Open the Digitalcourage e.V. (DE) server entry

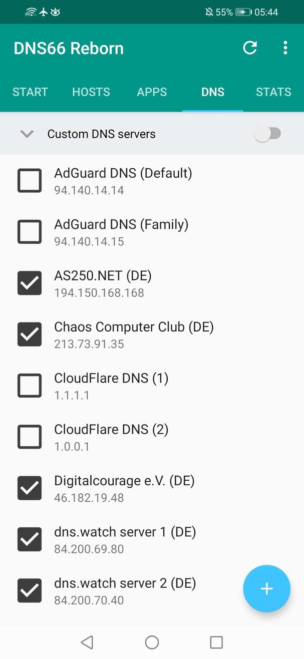point(124,488)
